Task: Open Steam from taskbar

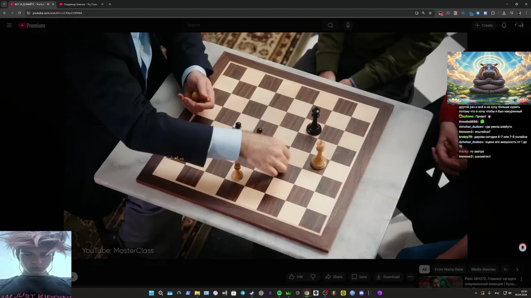Action: [252, 293]
